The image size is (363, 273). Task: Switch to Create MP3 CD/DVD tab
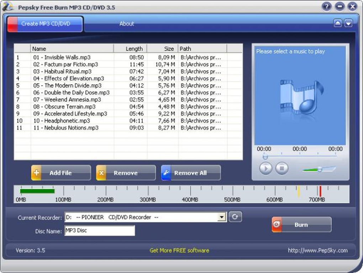45,24
